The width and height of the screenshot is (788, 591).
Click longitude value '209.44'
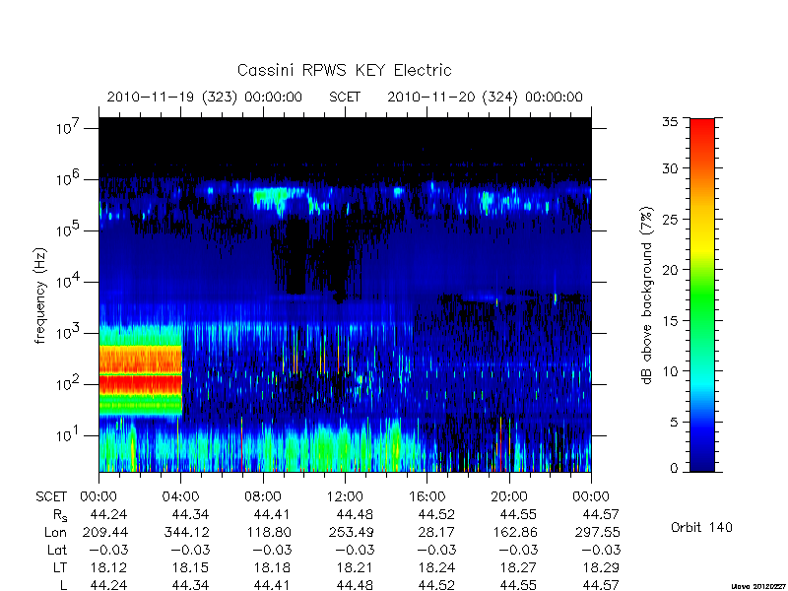pyautogui.click(x=104, y=532)
